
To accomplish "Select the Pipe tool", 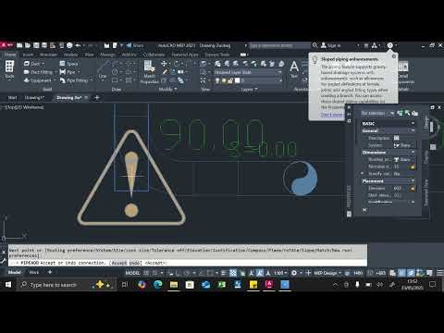I will (68, 72).
